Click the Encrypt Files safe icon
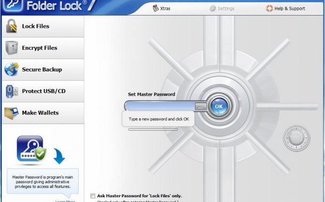Image resolution: width=325 pixels, height=202 pixels. [12, 48]
